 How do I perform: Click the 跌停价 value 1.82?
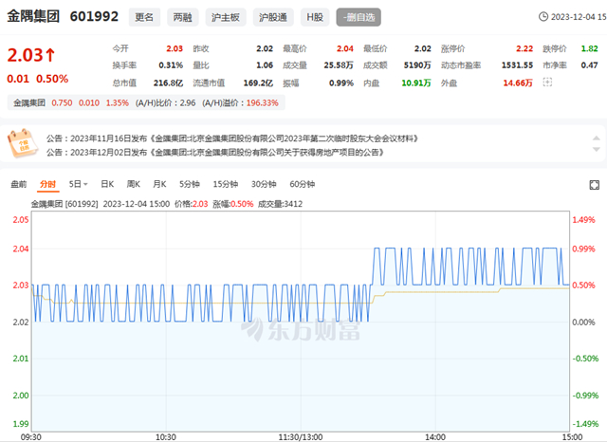pos(589,48)
